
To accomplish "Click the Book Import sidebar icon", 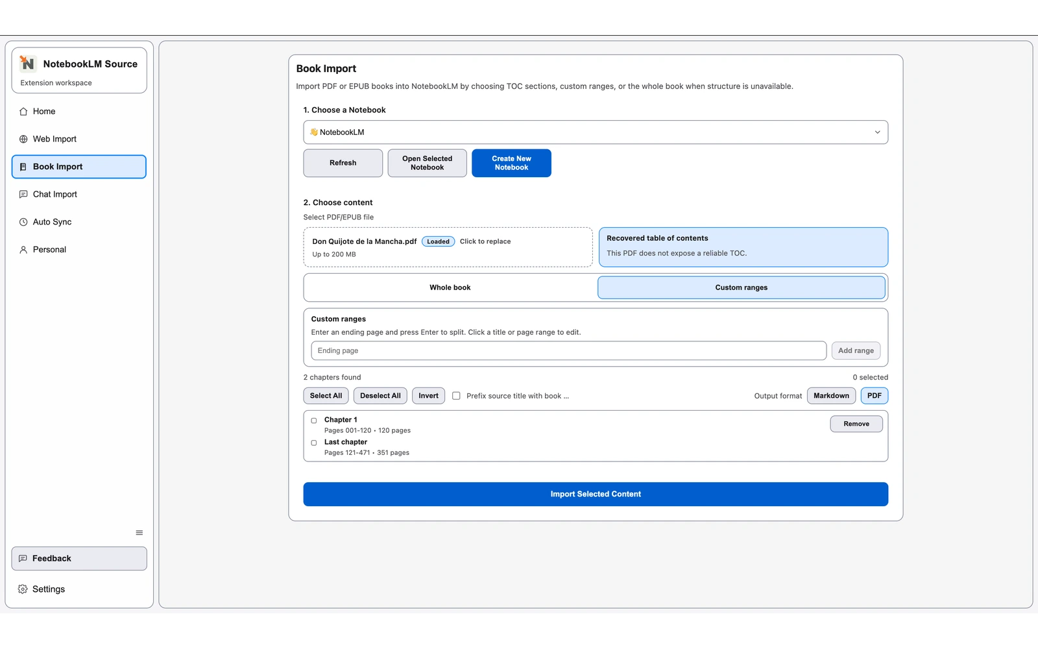I will pos(23,166).
